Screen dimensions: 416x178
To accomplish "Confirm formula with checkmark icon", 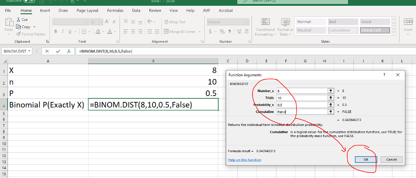I will click(x=58, y=51).
